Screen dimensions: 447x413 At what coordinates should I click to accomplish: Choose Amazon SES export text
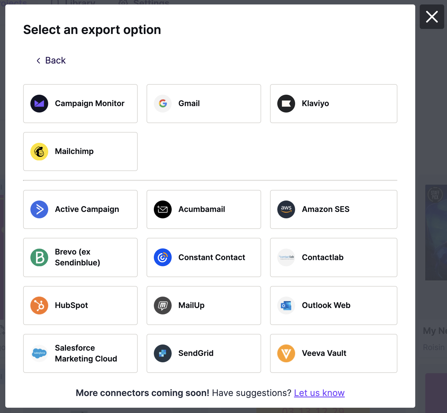pos(326,209)
